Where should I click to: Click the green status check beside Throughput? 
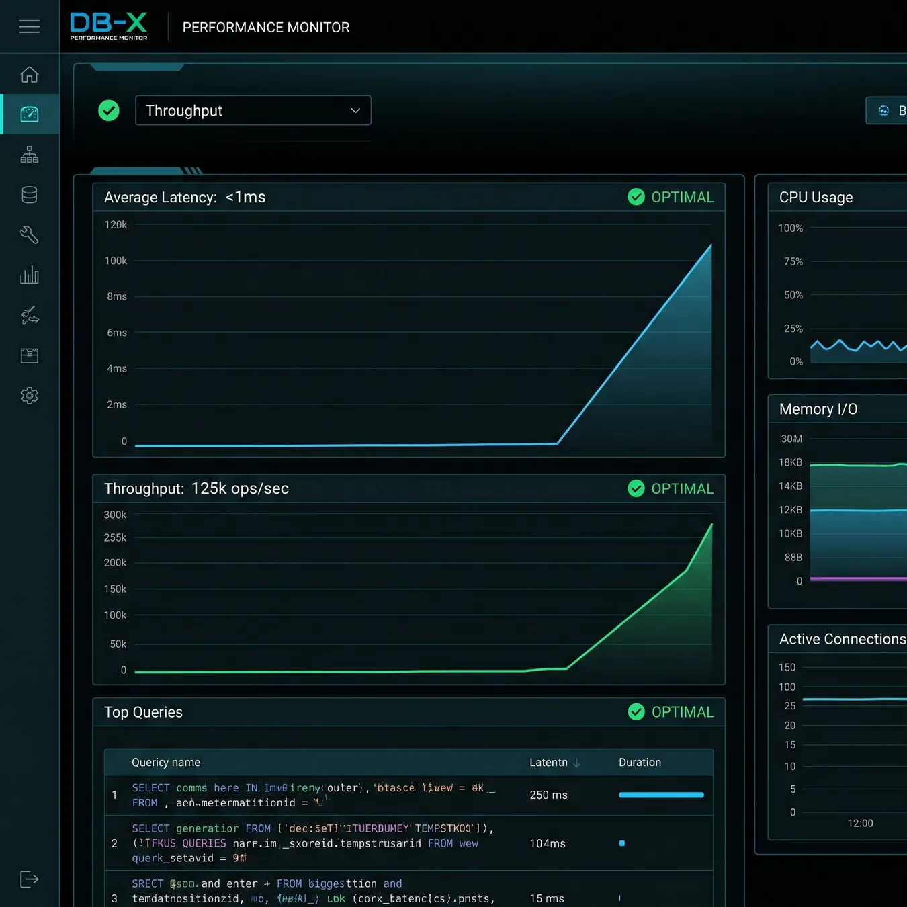pos(109,110)
